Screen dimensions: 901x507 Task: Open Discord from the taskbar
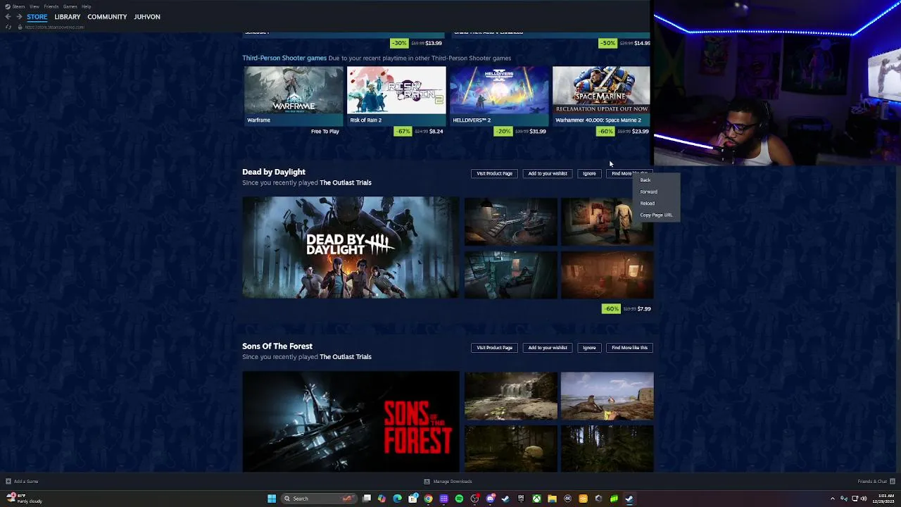[x=490, y=499]
